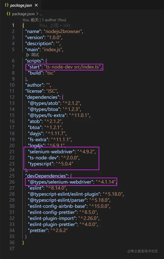
Task: Click the "@types/selenium-webdriver" key
Action: [61, 182]
